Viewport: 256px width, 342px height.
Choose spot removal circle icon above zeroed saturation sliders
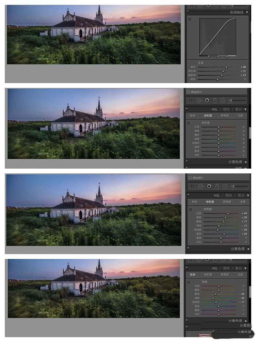[x=199, y=100]
